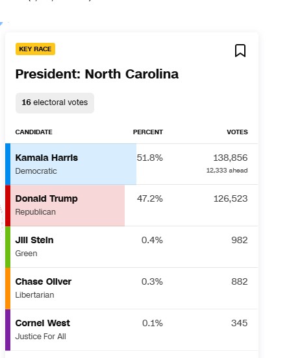
Task: Click Harris's 51.8% percentage value
Action: coord(150,158)
